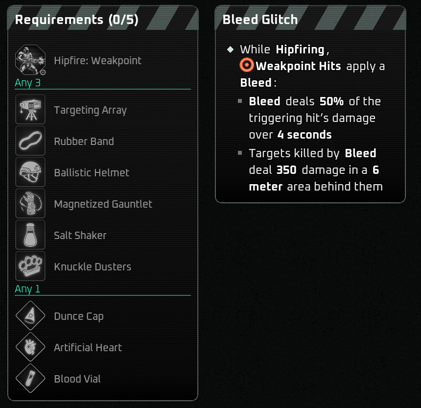This screenshot has height=408, width=421.
Task: Click the "Any 3" group label
Action: tap(27, 83)
